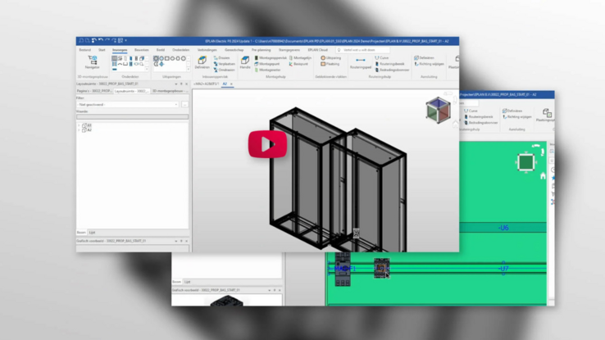This screenshot has height=340, width=605.
Task: Click home icon in background window green view
Action: (543, 176)
